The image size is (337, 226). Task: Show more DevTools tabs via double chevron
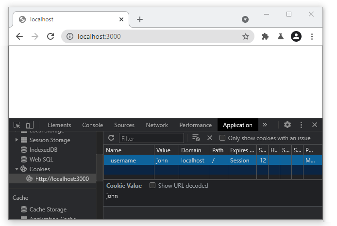pos(265,125)
